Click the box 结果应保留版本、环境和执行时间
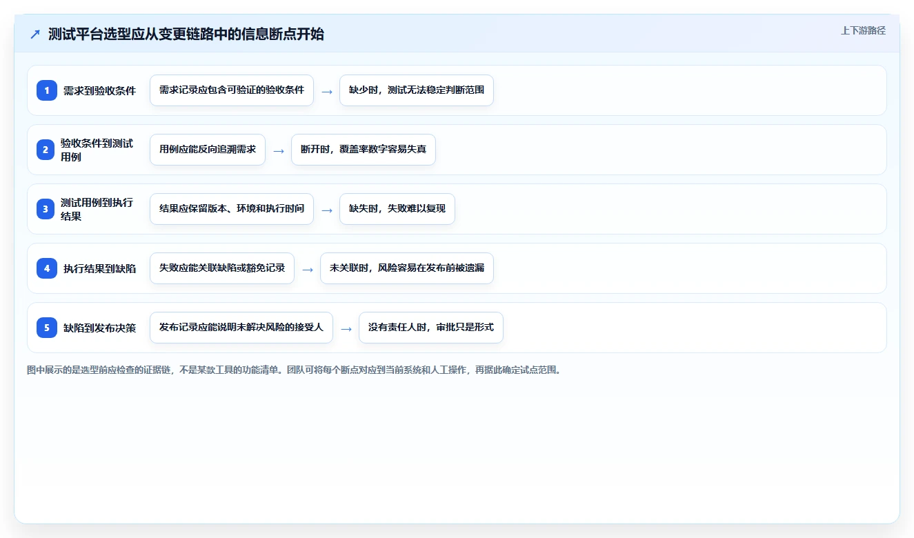914x538 pixels. 232,209
